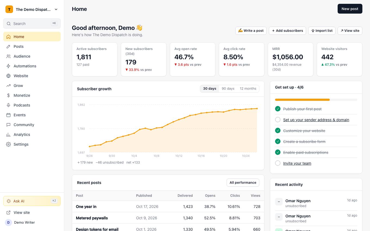Click the magnifier icon in Search
Screen dimensions: 370x231
[x=9, y=24]
